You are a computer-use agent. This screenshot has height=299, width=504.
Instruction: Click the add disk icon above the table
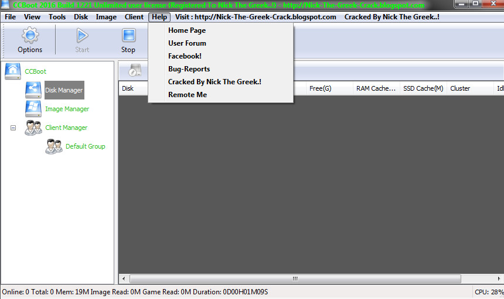click(135, 70)
